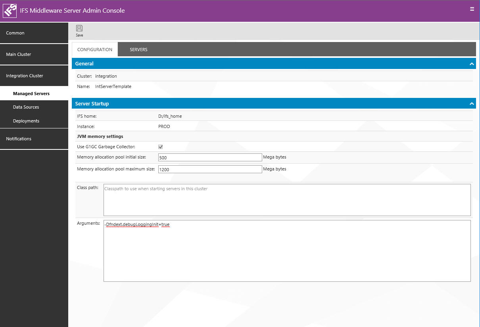
Task: Click the initial size field showing 500
Action: [x=210, y=157]
